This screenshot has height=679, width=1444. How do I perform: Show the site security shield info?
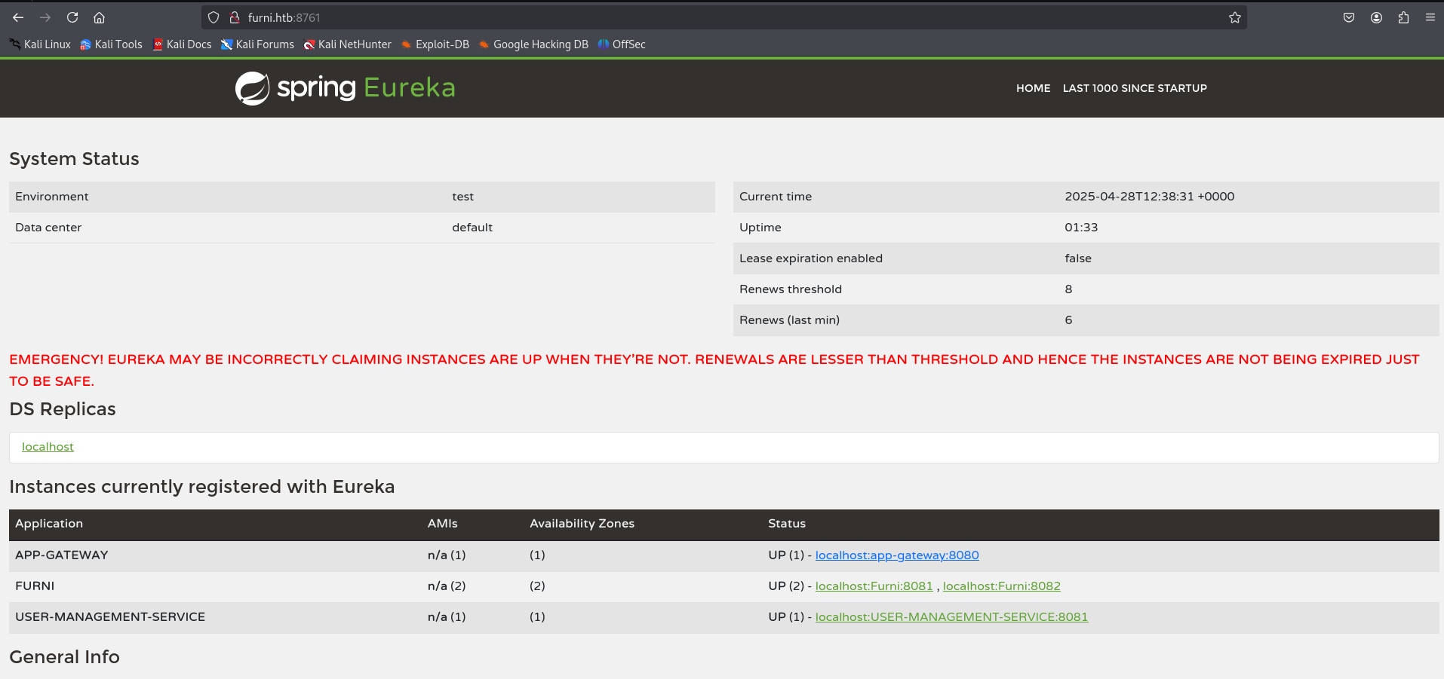[214, 17]
